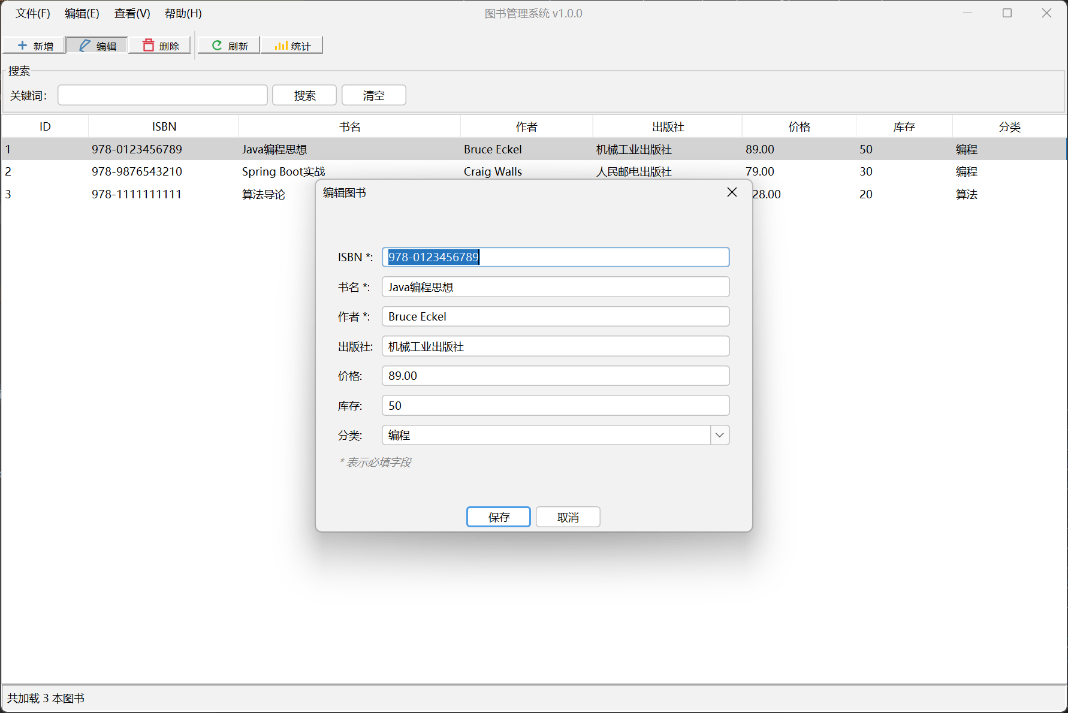Screen dimensions: 1068x713
Task: Maximize the 图书管理系统 window
Action: click(1007, 13)
